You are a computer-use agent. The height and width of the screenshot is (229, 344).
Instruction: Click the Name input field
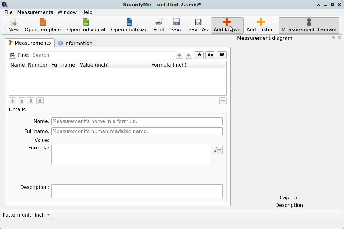137,121
